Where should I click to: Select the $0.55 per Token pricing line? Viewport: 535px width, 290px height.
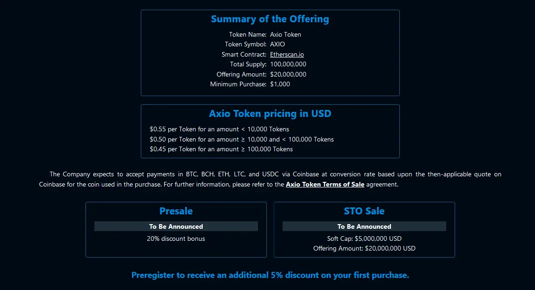pyautogui.click(x=219, y=129)
